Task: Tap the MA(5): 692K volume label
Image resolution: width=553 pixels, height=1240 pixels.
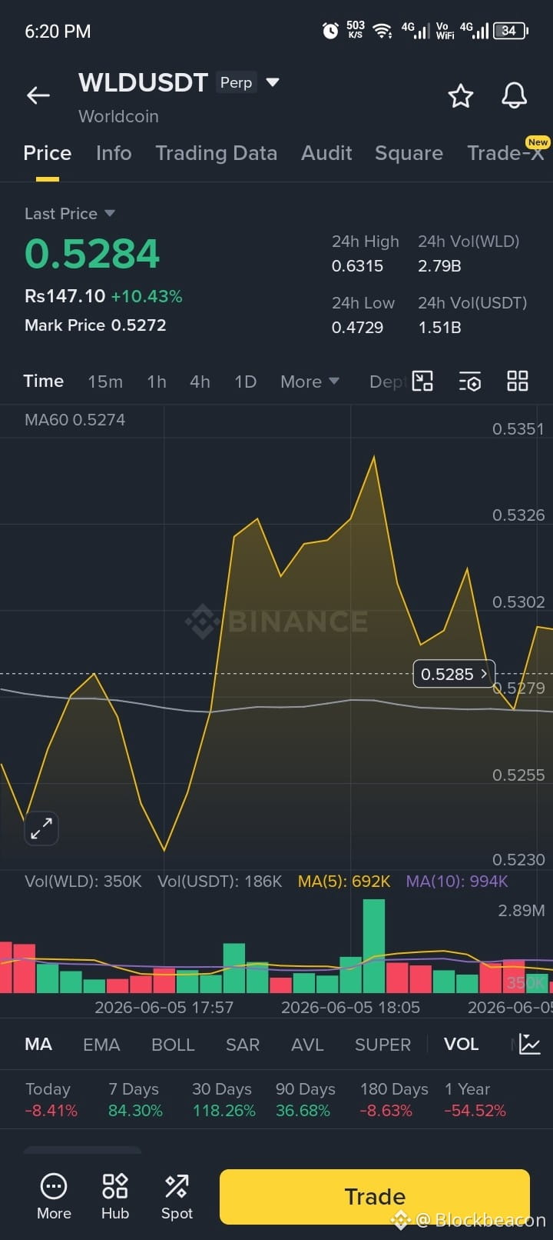Action: [x=344, y=882]
